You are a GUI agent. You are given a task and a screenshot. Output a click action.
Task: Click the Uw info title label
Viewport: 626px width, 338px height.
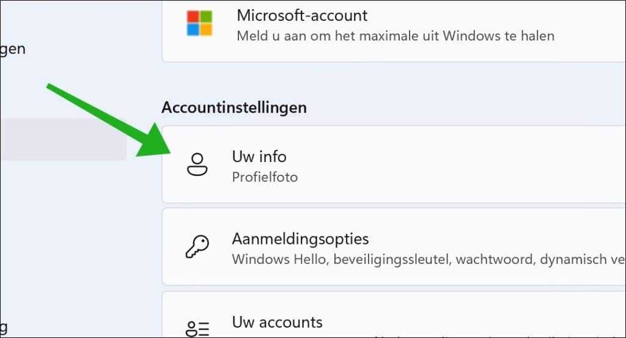coord(259,156)
